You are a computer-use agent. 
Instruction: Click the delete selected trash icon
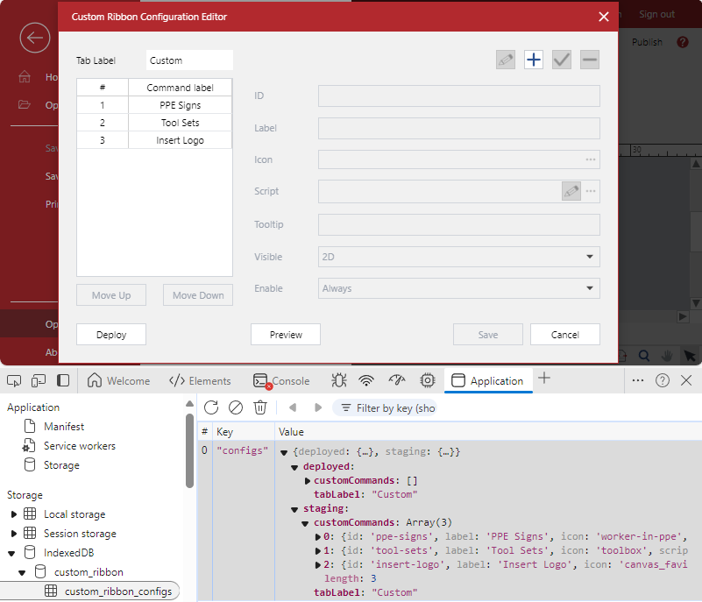[x=260, y=407]
